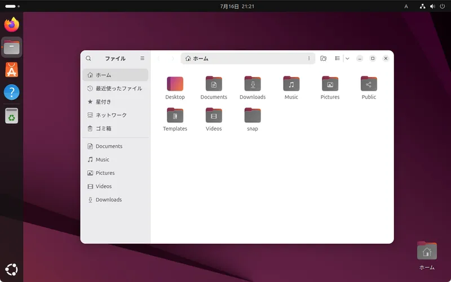Click the network icon in top bar

422,6
